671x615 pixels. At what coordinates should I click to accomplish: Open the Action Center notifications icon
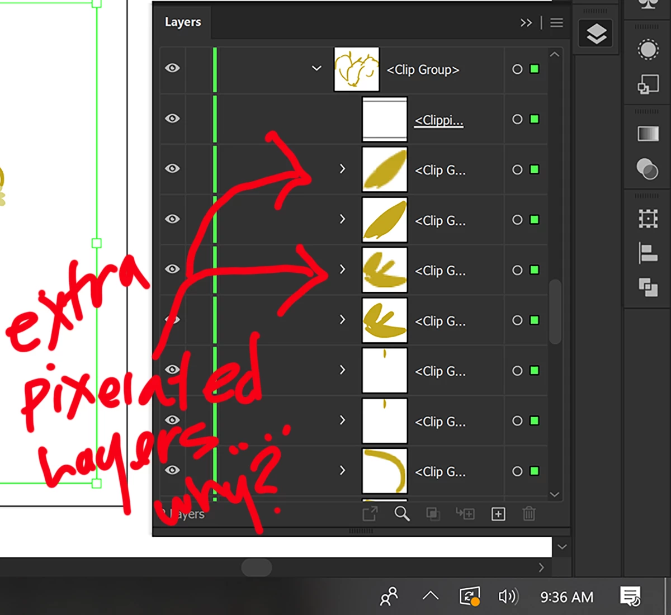point(631,597)
